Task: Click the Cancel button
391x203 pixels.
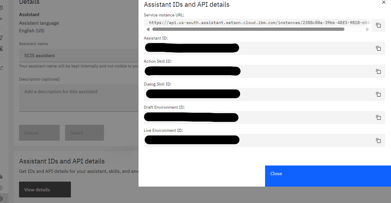Action: pos(39,133)
